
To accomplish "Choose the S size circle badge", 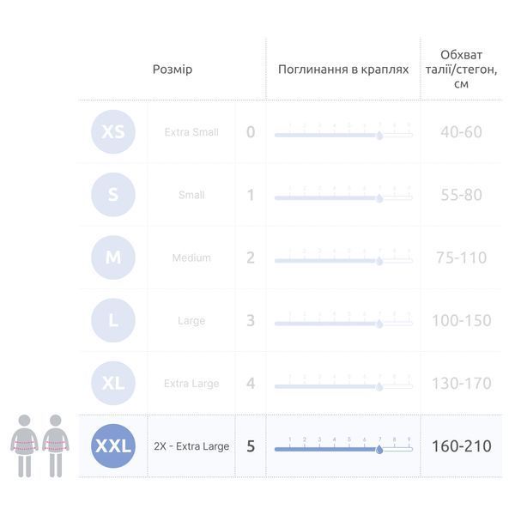I will pyautogui.click(x=113, y=195).
